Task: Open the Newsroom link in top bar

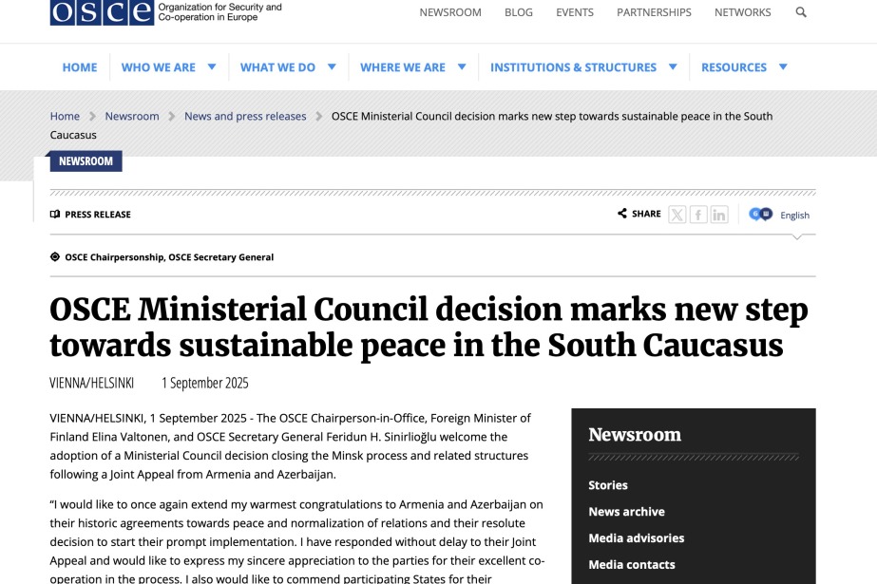Action: click(450, 12)
